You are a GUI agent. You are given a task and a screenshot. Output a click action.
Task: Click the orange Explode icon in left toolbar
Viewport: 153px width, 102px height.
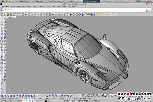[x=5, y=44]
